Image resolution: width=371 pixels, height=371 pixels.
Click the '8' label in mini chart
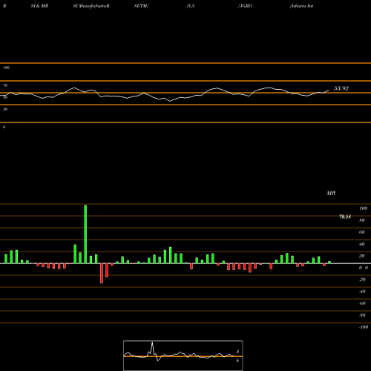pyautogui.click(x=237, y=352)
